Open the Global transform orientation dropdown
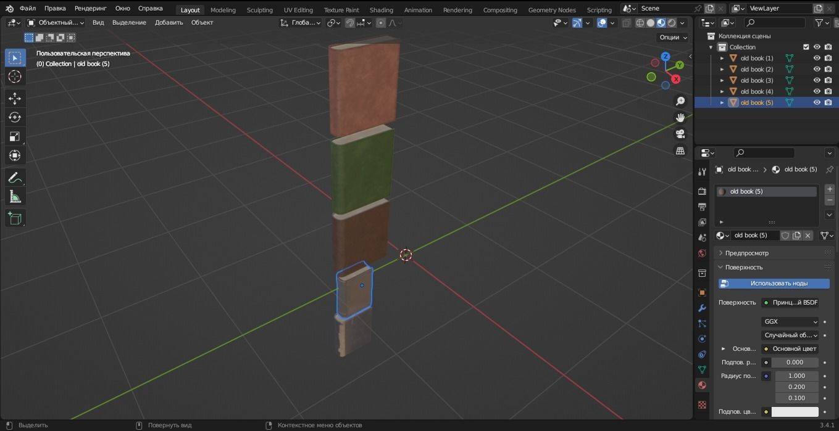Screen dimensions: 839x431 [300, 23]
